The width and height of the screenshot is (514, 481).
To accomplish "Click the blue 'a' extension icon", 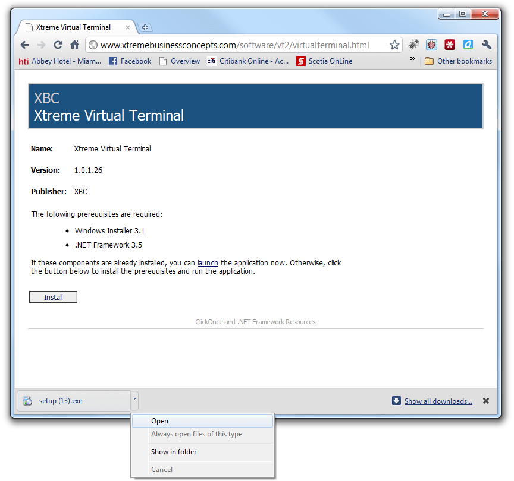I will pos(468,44).
